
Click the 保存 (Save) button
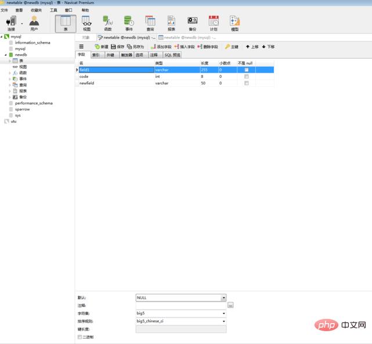(x=117, y=46)
